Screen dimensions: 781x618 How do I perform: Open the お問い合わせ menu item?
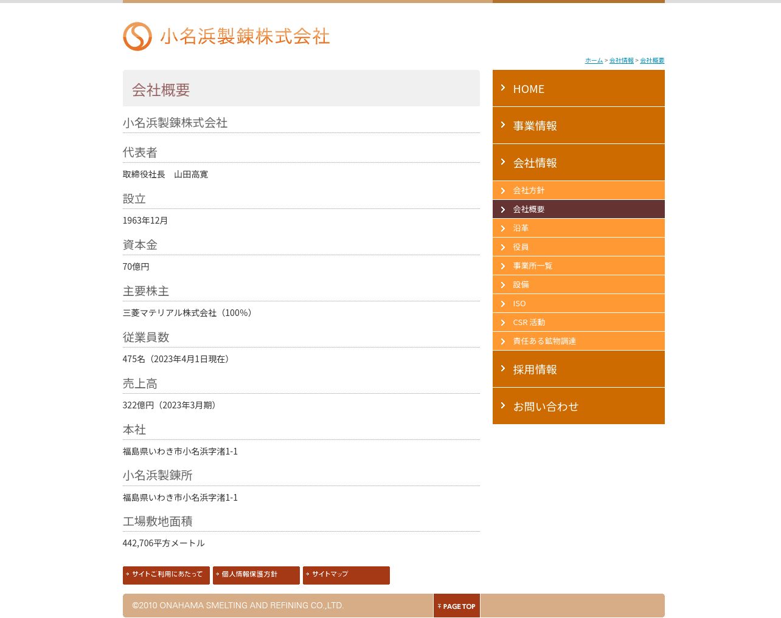click(x=578, y=406)
